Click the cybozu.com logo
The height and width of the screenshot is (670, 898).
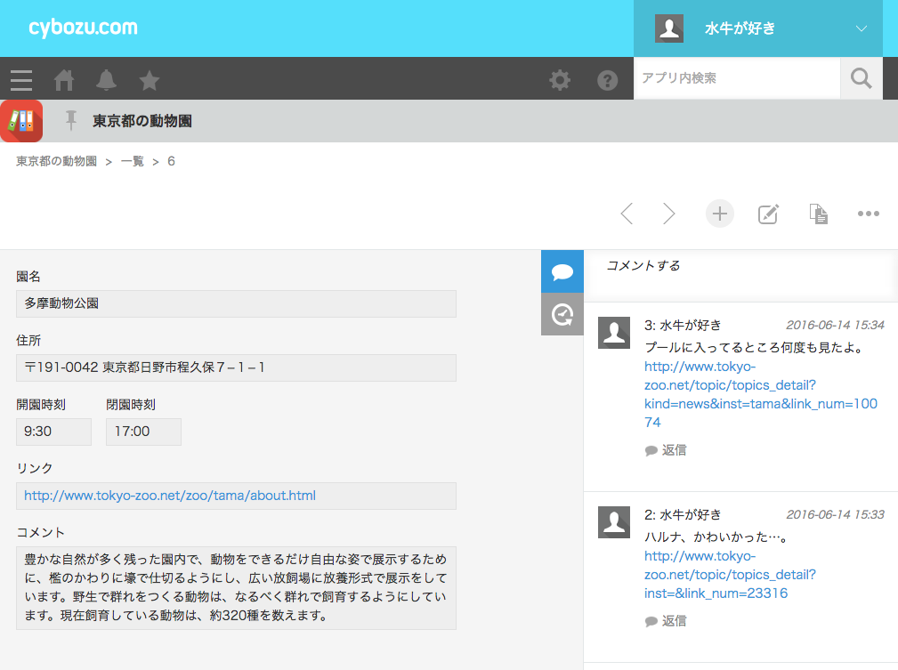[x=83, y=28]
